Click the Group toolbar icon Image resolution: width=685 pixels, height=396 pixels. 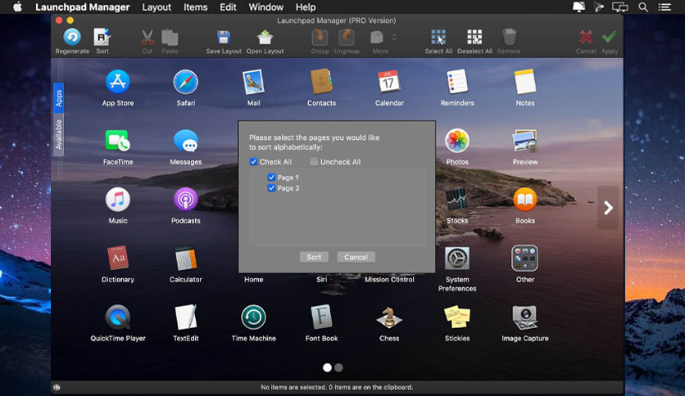coord(320,38)
